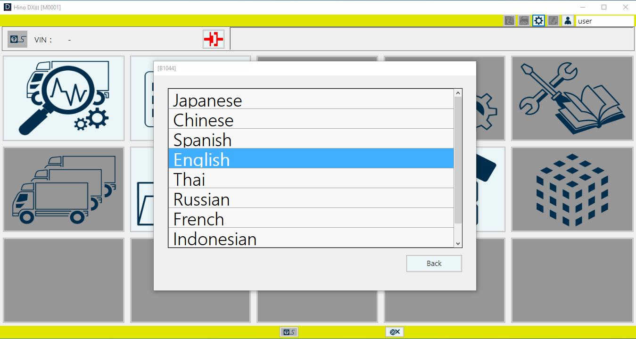Select Chinese in the language list
Screen dimensions: 636x339
tap(311, 119)
